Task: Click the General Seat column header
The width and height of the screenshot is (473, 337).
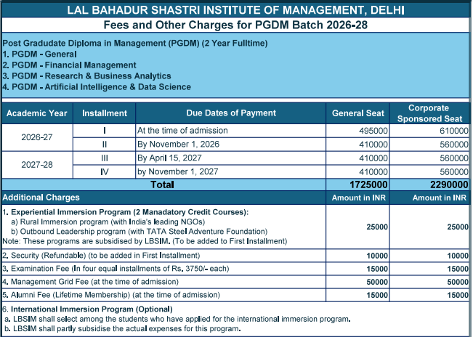Action: pos(357,113)
